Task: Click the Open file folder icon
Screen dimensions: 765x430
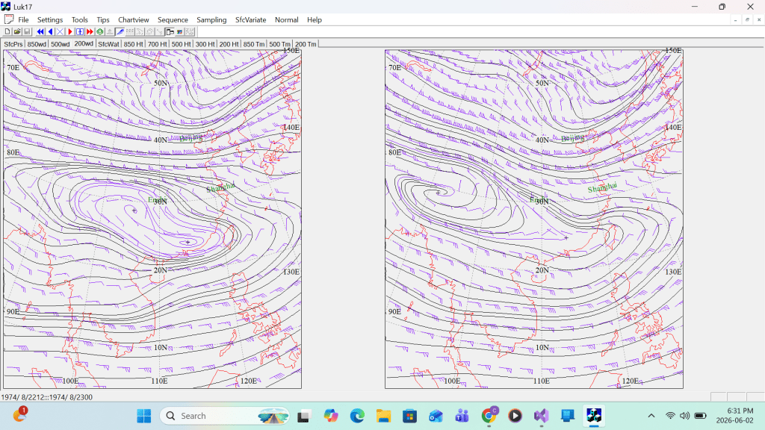Action: 17,31
